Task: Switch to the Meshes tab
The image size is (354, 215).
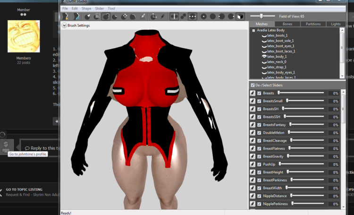Action: (261, 24)
